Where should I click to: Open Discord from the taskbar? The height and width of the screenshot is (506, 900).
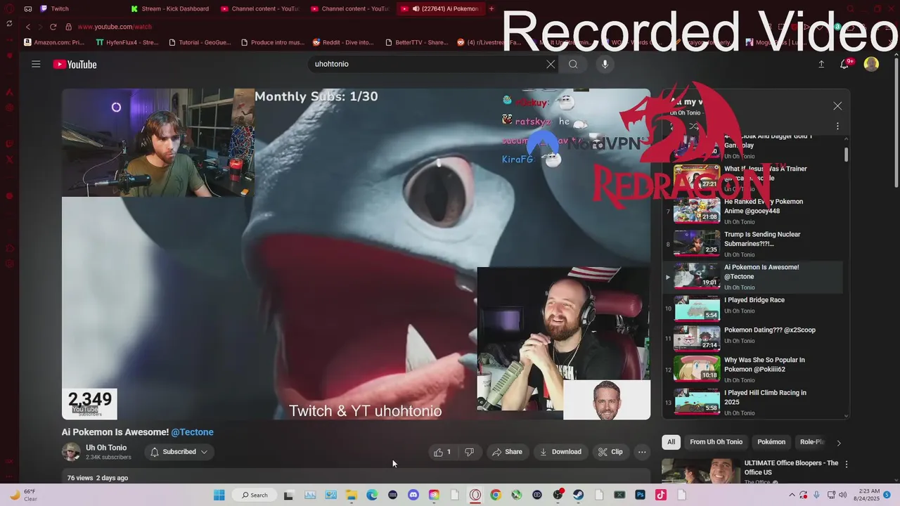413,495
